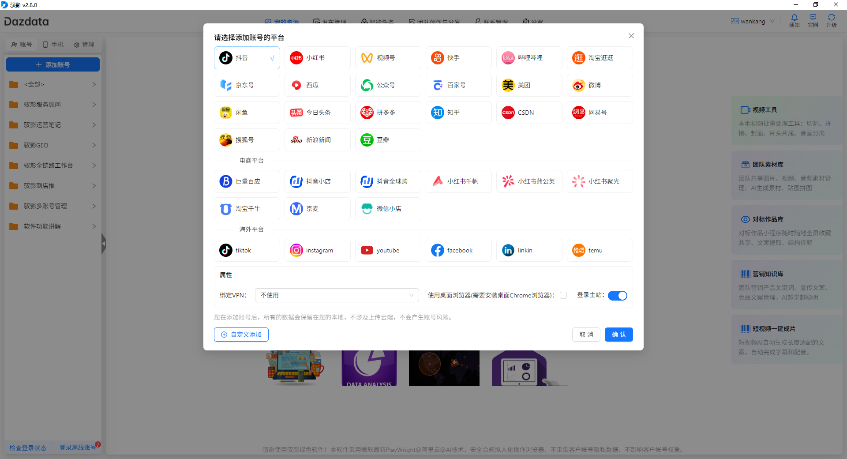The image size is (847, 459).
Task: Pick the 搜狐号 platform icon
Action: (226, 140)
